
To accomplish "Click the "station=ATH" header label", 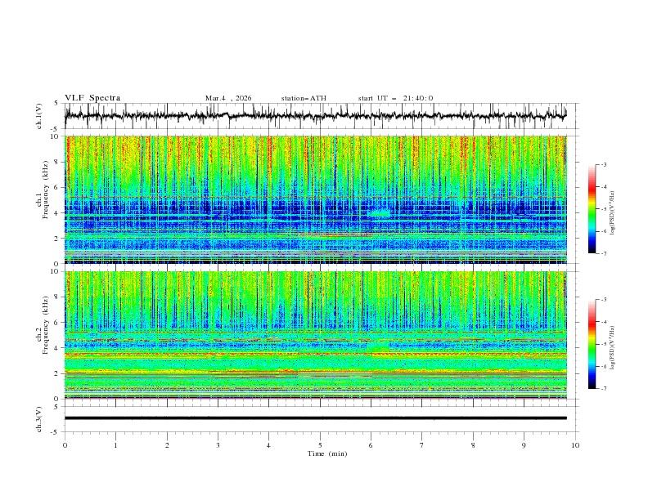I will (304, 98).
